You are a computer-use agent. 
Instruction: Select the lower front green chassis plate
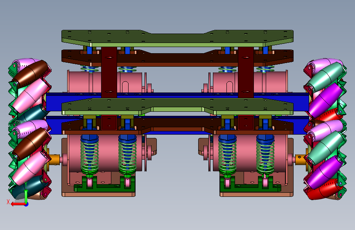click(x=178, y=106)
